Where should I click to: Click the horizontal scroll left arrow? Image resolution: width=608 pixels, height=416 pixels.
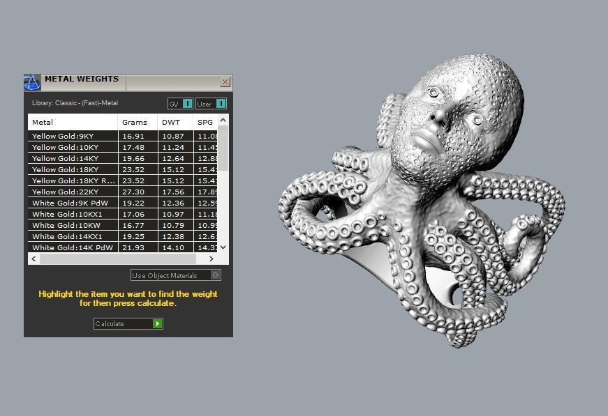click(x=34, y=259)
